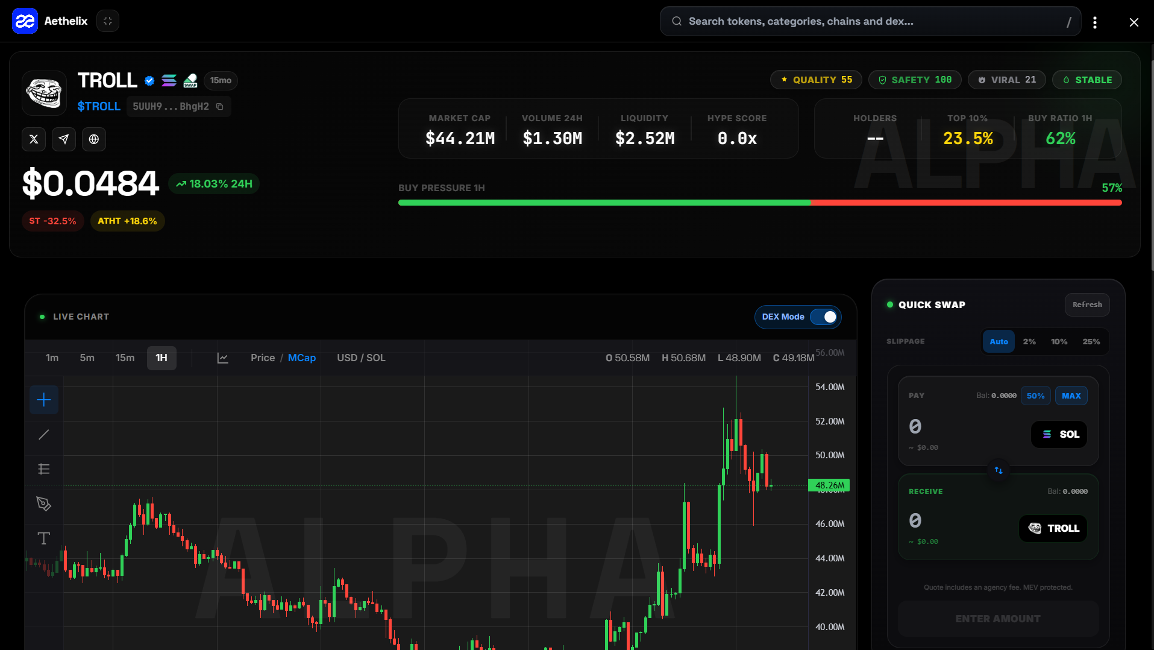The width and height of the screenshot is (1154, 650).
Task: Click the buy pressure 1H bar
Action: tap(760, 203)
